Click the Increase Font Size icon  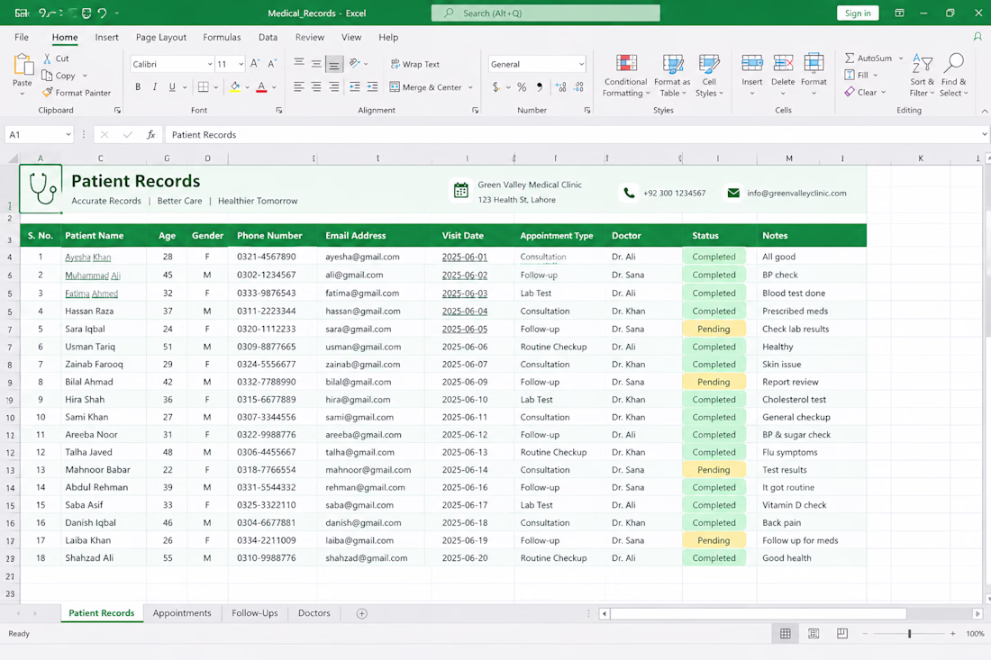coord(255,64)
